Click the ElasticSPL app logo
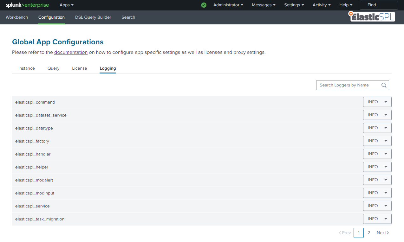The width and height of the screenshot is (404, 242). (372, 16)
